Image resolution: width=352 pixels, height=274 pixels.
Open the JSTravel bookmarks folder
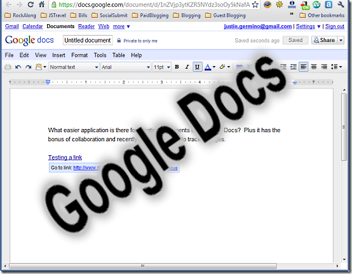click(53, 15)
